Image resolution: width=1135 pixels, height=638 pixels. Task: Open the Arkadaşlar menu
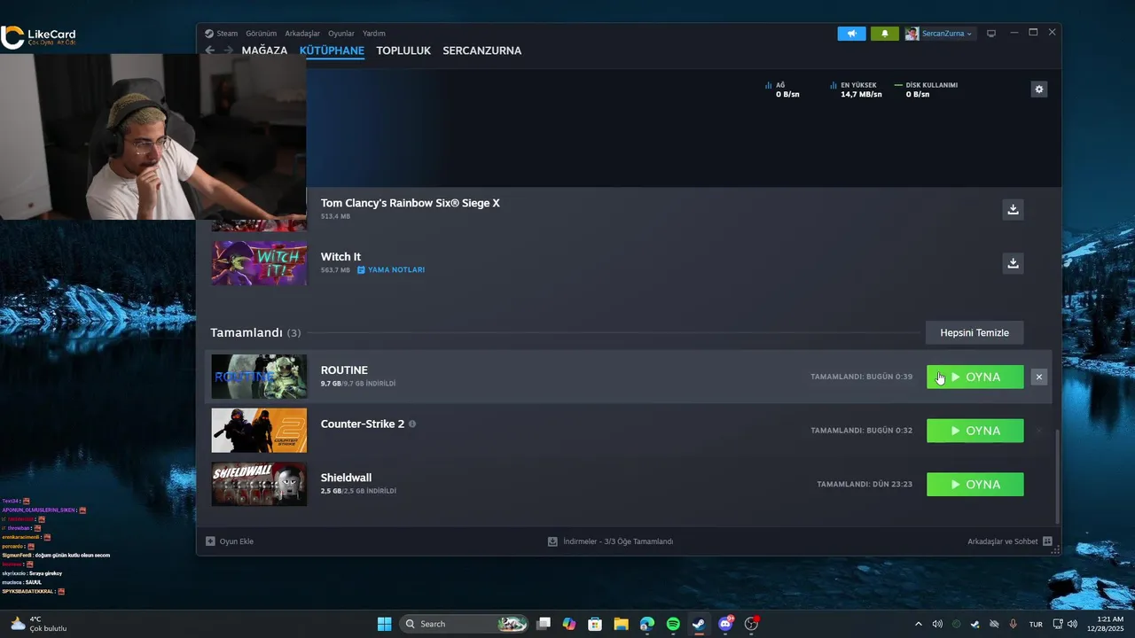(302, 34)
